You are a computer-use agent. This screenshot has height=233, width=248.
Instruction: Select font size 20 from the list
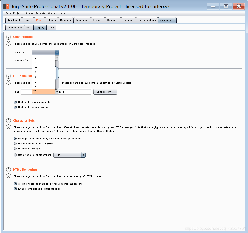43,91
